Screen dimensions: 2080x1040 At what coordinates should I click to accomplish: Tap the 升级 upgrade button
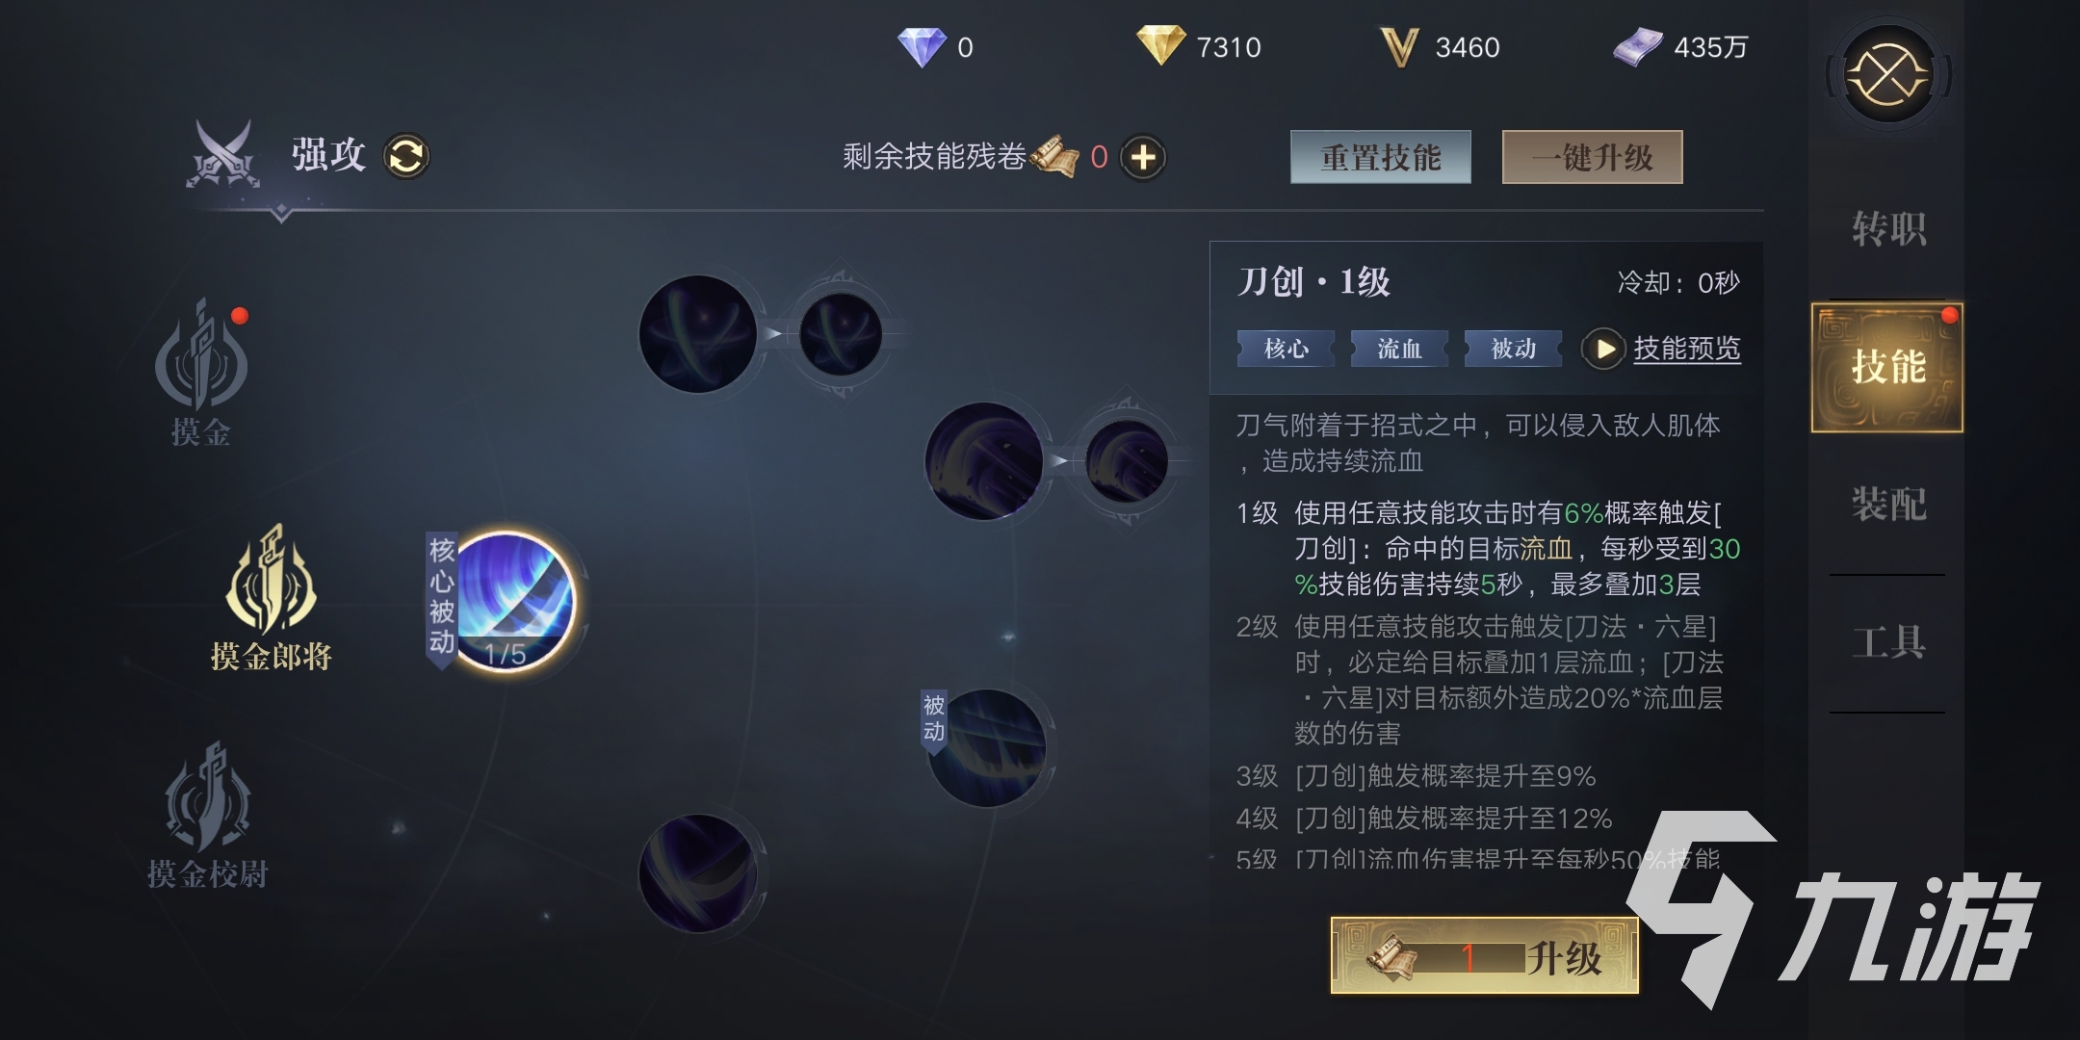click(1484, 955)
